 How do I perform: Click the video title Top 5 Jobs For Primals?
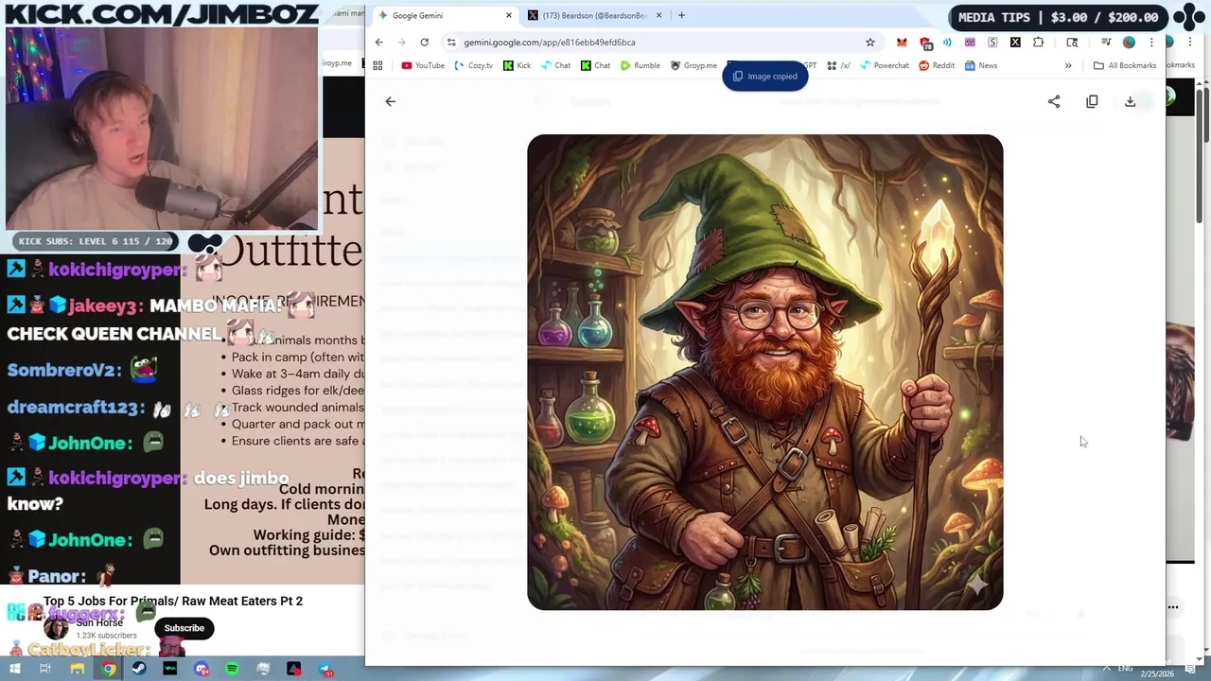point(173,601)
